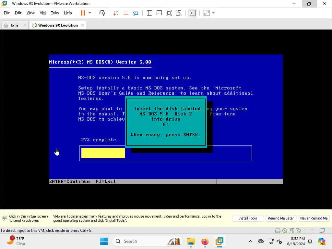332x249 pixels.
Task: Click the VMware app icon in title bar
Action: pyautogui.click(x=4, y=3)
